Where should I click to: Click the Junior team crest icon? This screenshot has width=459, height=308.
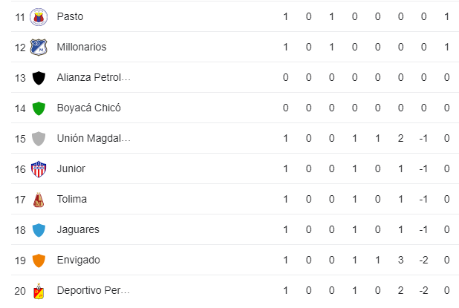tap(39, 169)
